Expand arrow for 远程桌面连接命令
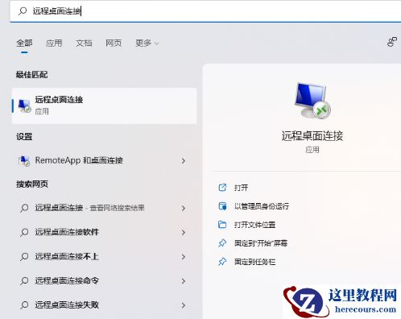Viewport: 401px width, 319px height. pyautogui.click(x=184, y=281)
